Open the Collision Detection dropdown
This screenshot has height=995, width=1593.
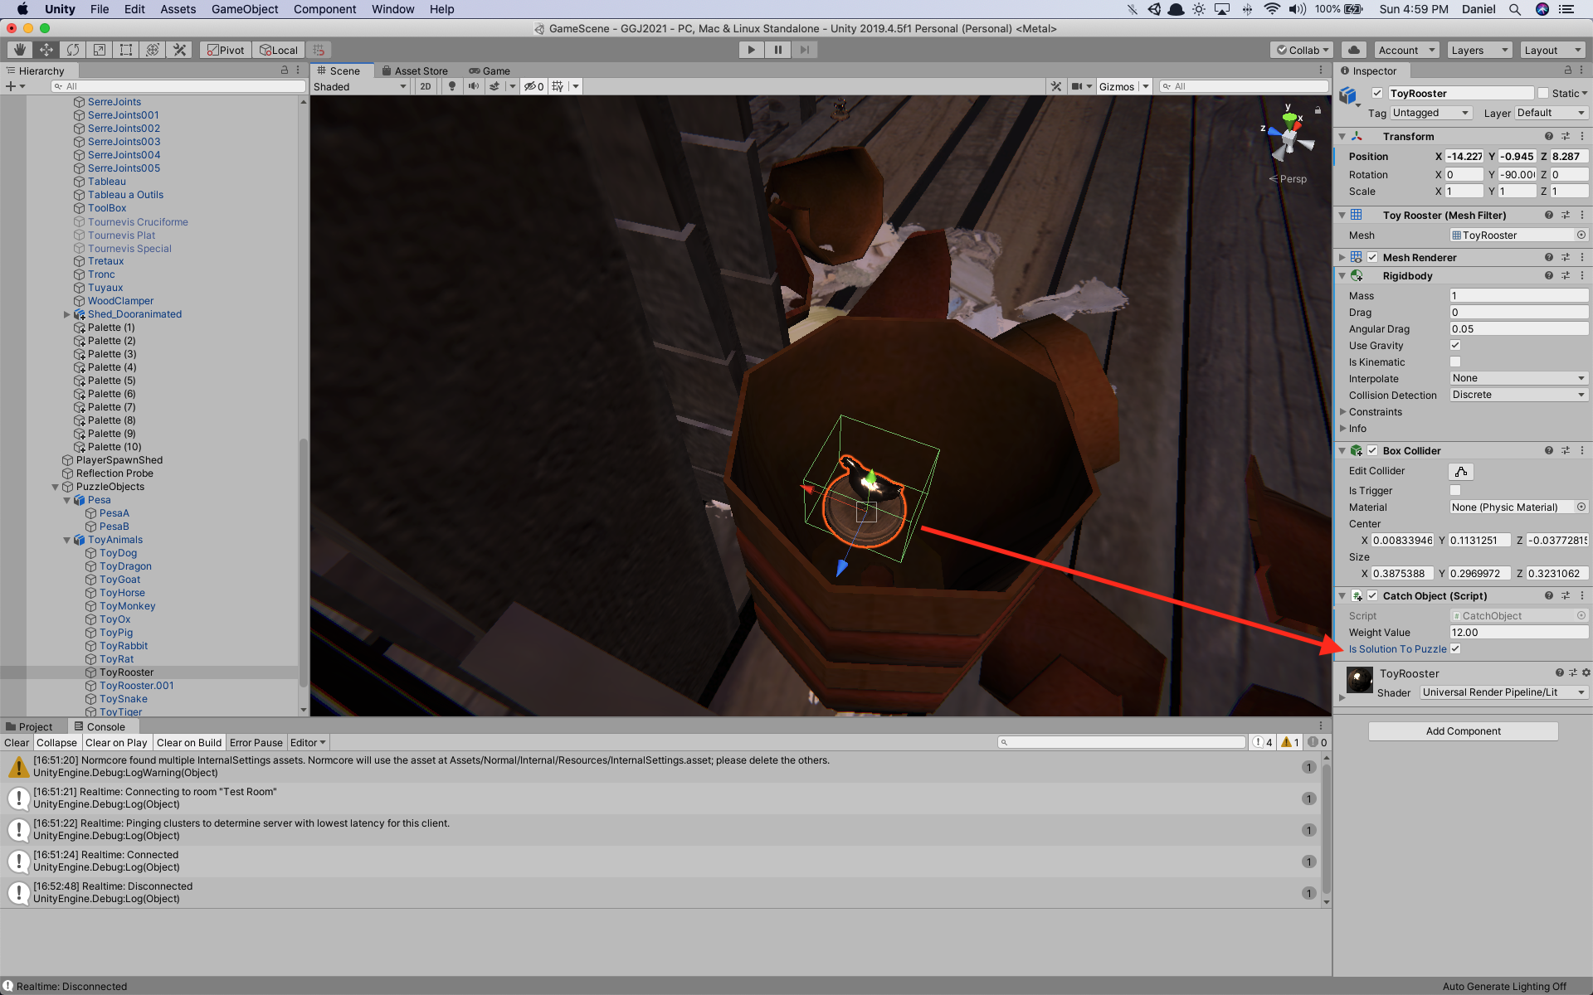1517,396
